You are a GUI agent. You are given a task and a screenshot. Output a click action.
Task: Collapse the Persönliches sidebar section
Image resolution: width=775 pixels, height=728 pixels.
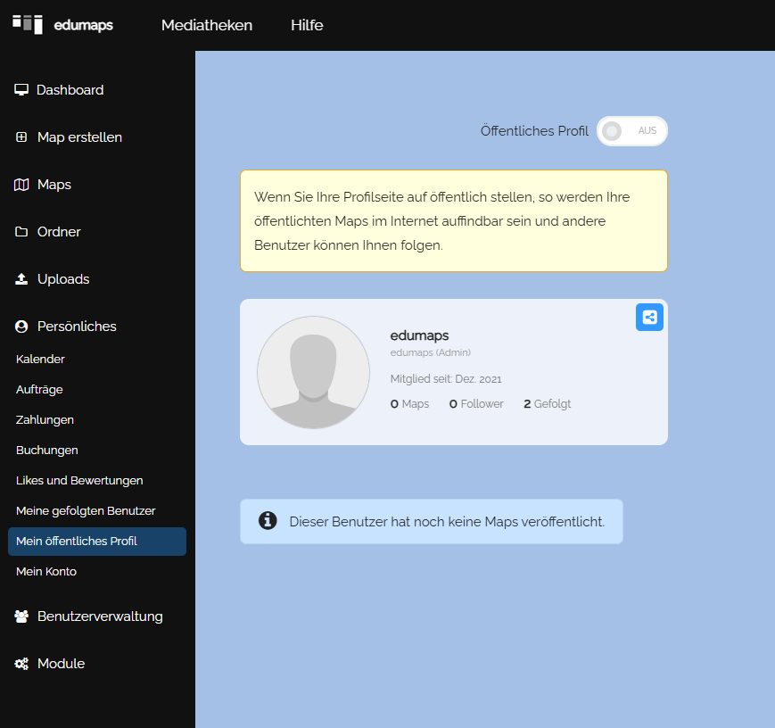click(x=76, y=327)
